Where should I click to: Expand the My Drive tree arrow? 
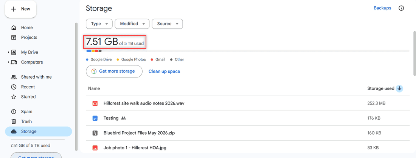click(x=9, y=52)
